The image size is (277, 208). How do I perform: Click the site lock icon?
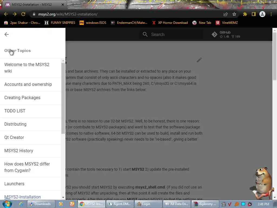(x=34, y=14)
